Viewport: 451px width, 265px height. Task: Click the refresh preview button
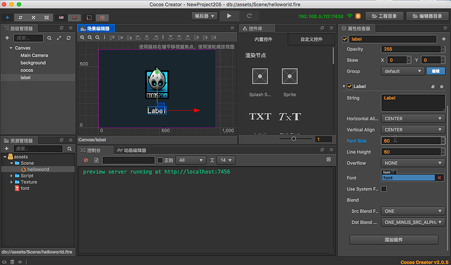[x=248, y=16]
